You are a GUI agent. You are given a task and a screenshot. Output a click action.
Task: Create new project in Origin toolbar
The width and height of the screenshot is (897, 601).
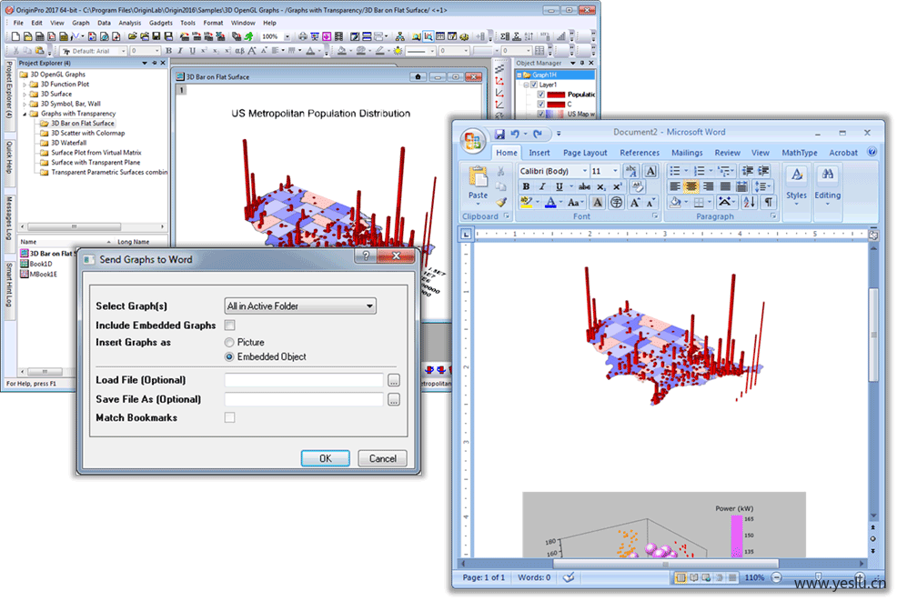tap(15, 36)
